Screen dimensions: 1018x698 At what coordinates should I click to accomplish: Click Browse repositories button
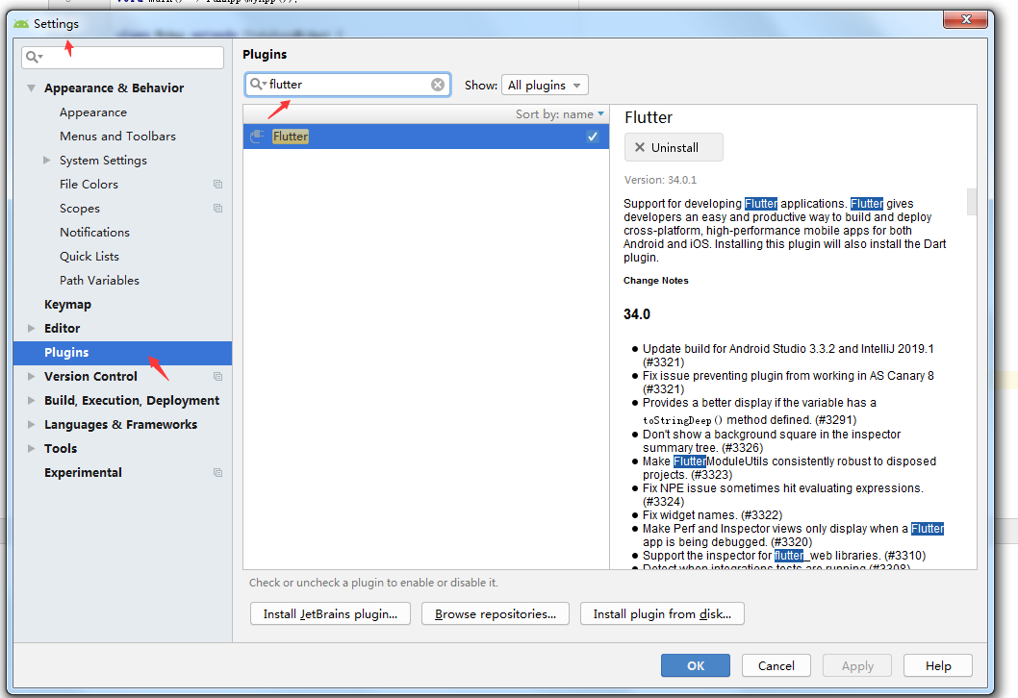496,613
